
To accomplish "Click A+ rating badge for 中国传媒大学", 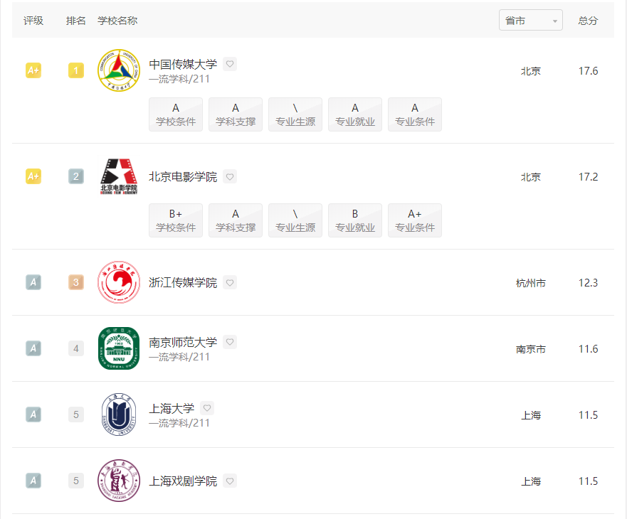I will point(33,70).
